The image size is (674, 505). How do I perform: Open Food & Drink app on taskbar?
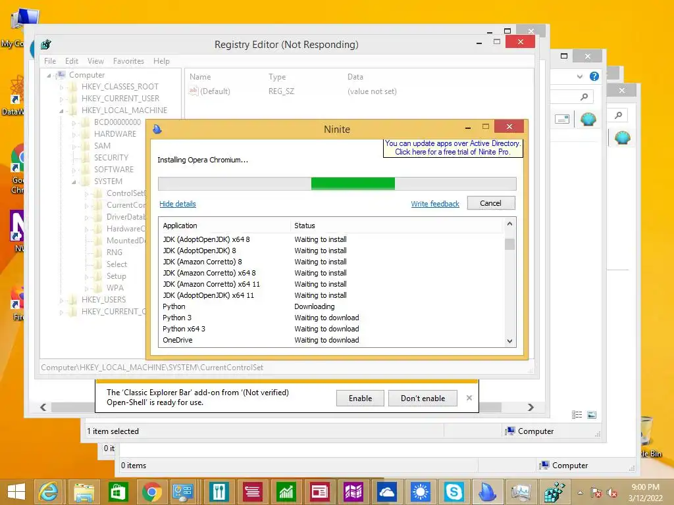(219, 492)
